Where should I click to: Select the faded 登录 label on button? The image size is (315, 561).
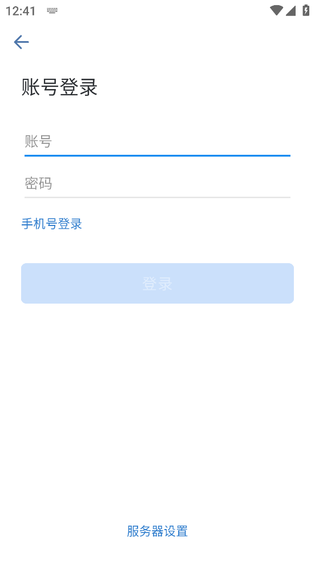point(157,284)
